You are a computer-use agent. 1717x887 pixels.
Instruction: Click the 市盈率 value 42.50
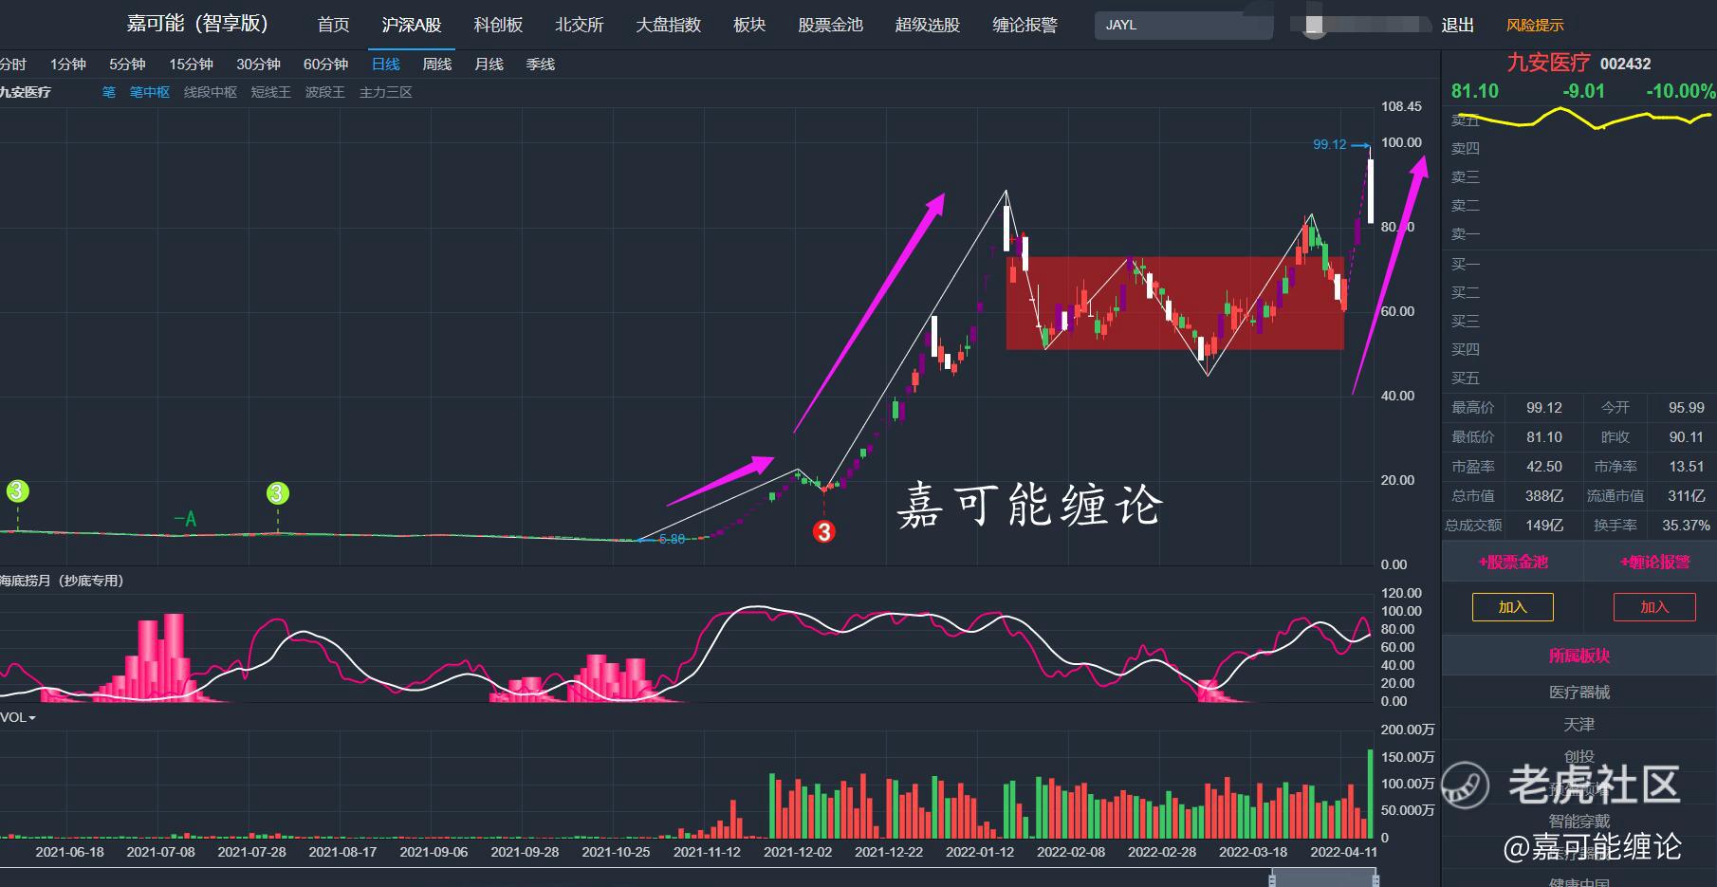1543,467
